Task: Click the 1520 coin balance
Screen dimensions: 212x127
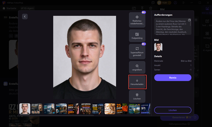Action: click(164, 3)
